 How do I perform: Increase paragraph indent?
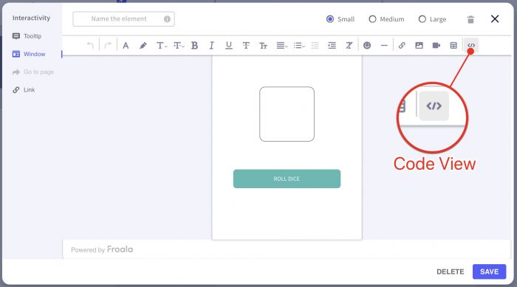[332, 46]
